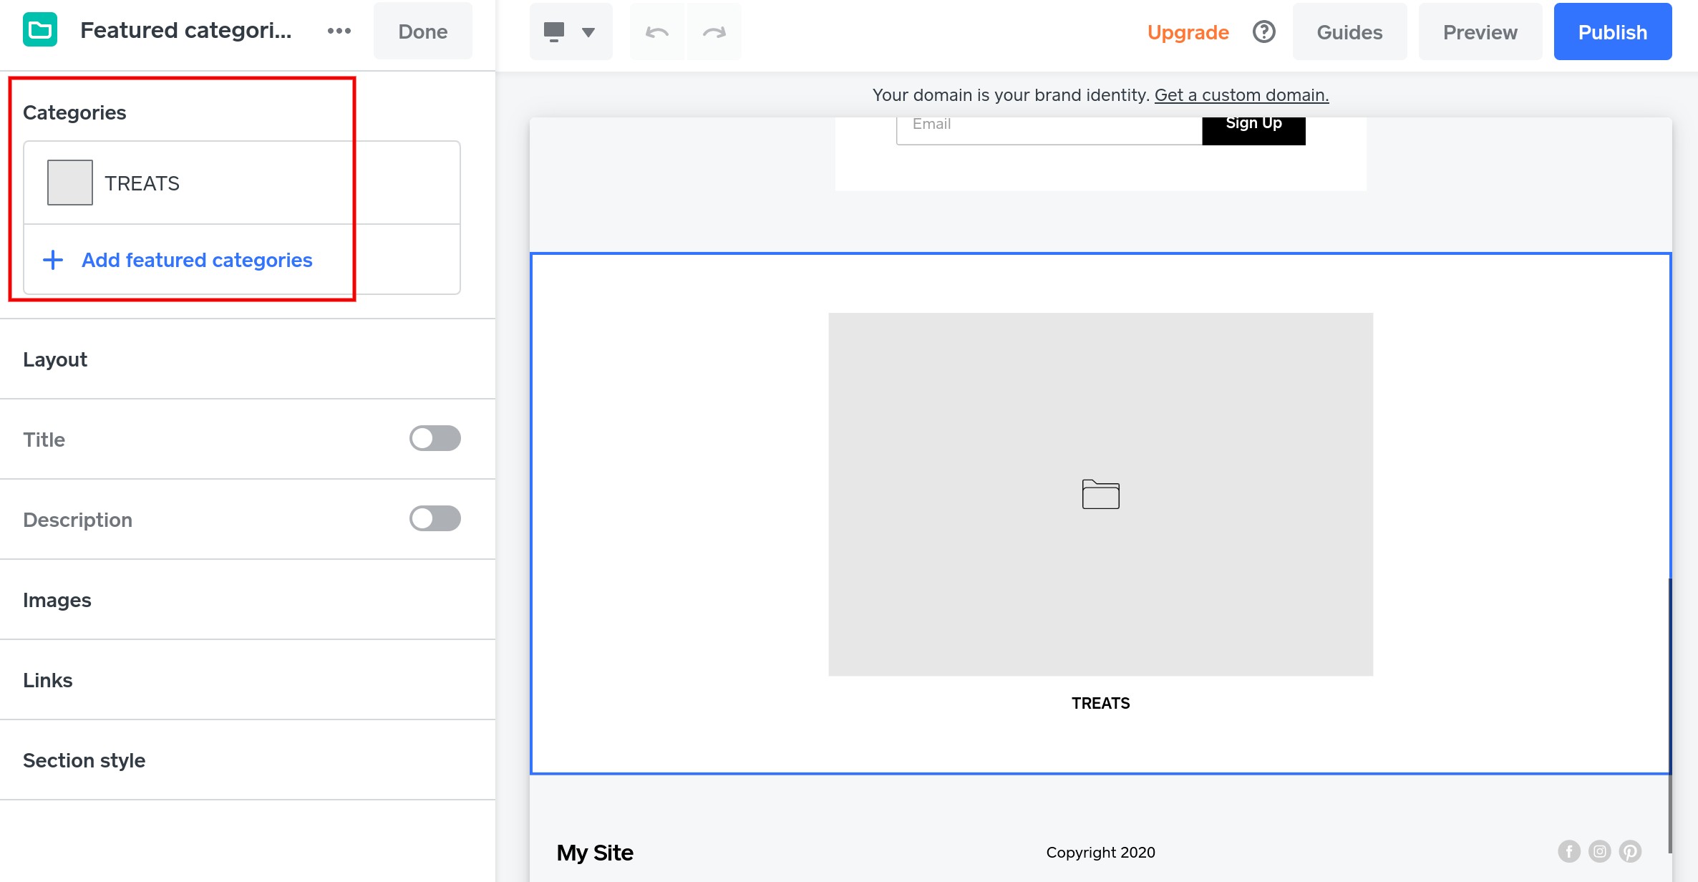Expand the Images section
1698x882 pixels.
(x=57, y=600)
